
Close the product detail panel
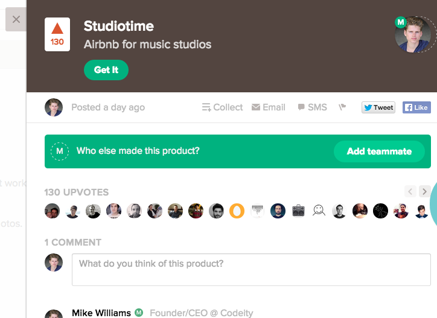(x=16, y=19)
